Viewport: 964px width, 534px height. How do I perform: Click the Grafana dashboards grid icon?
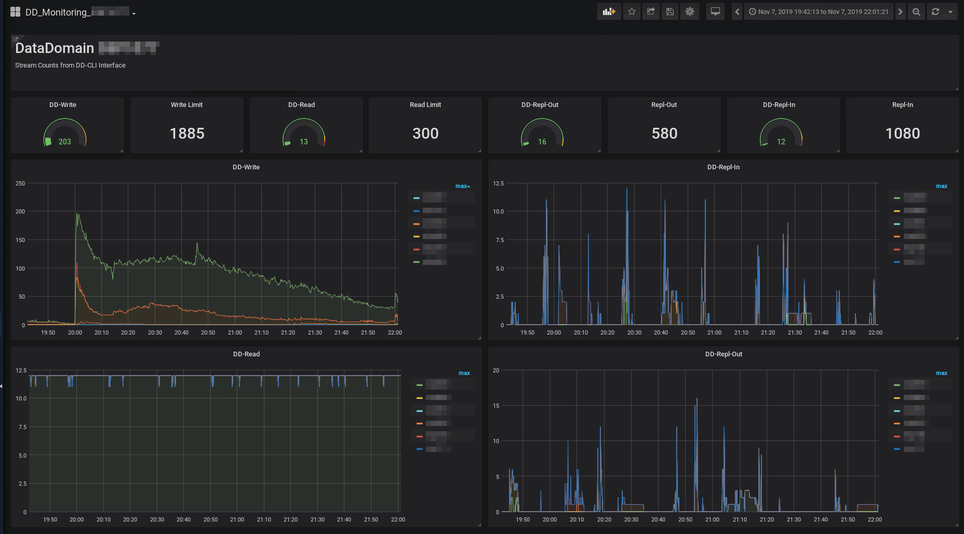[15, 11]
